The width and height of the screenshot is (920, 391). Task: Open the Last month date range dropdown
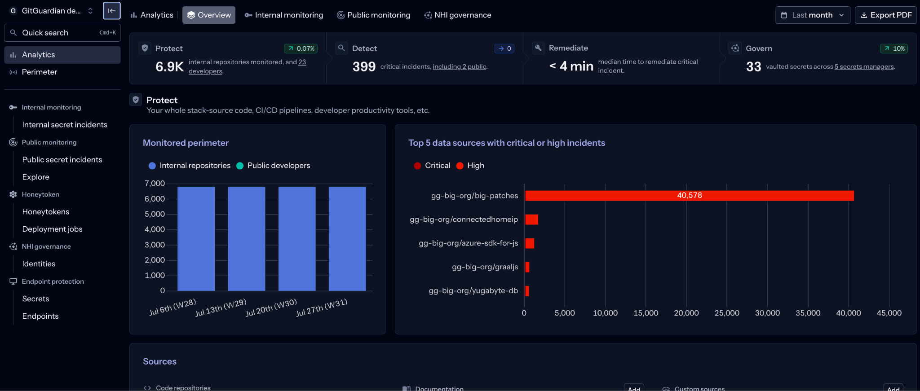813,15
